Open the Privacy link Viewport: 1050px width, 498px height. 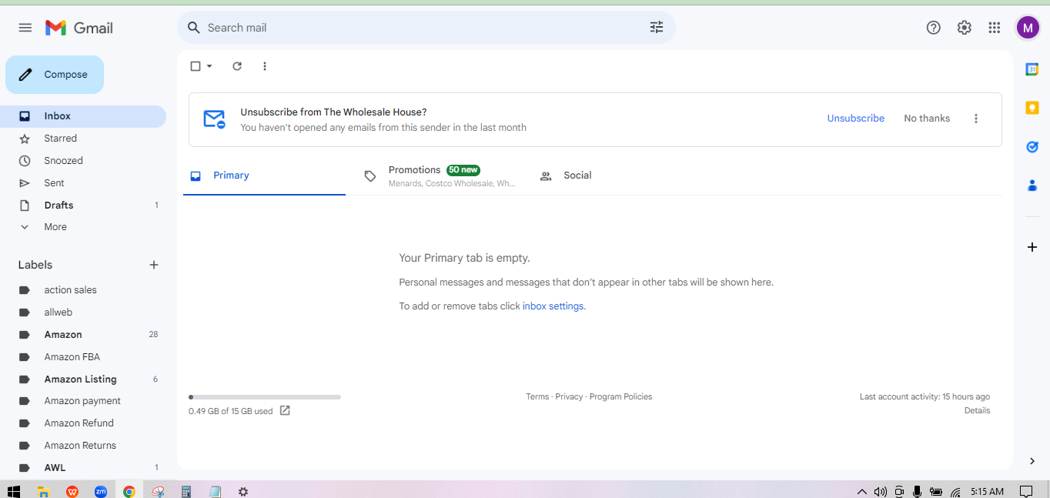click(569, 397)
